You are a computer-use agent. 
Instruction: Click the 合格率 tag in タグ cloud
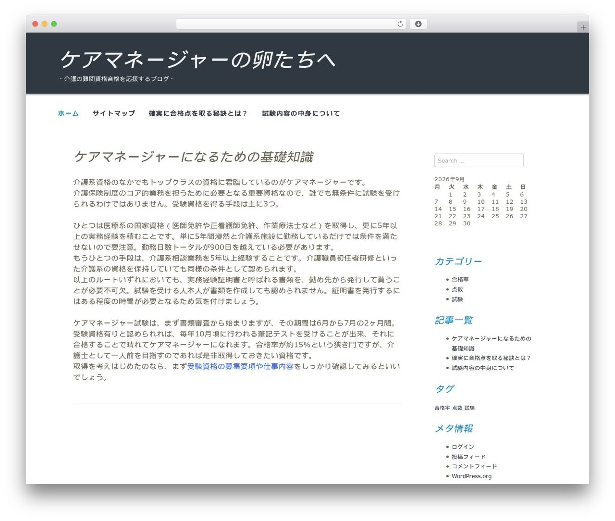click(x=443, y=408)
